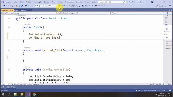This screenshot has height=97, width=173.
Task: Click the open file folder icon
Action: click(16, 6)
